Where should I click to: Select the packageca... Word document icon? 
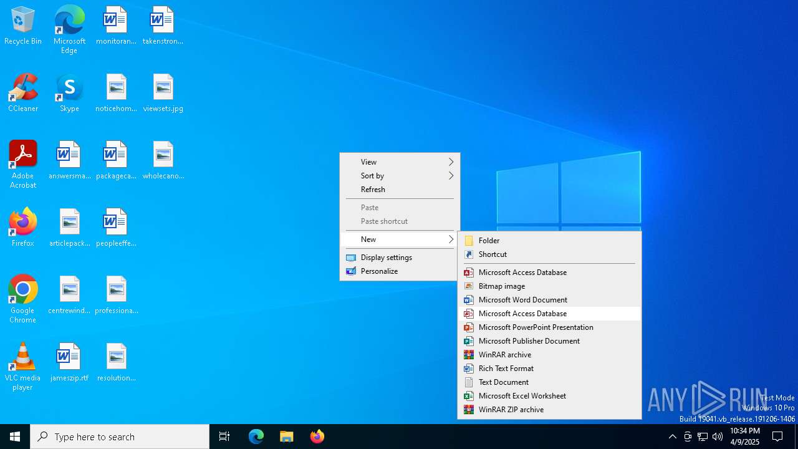tap(116, 161)
